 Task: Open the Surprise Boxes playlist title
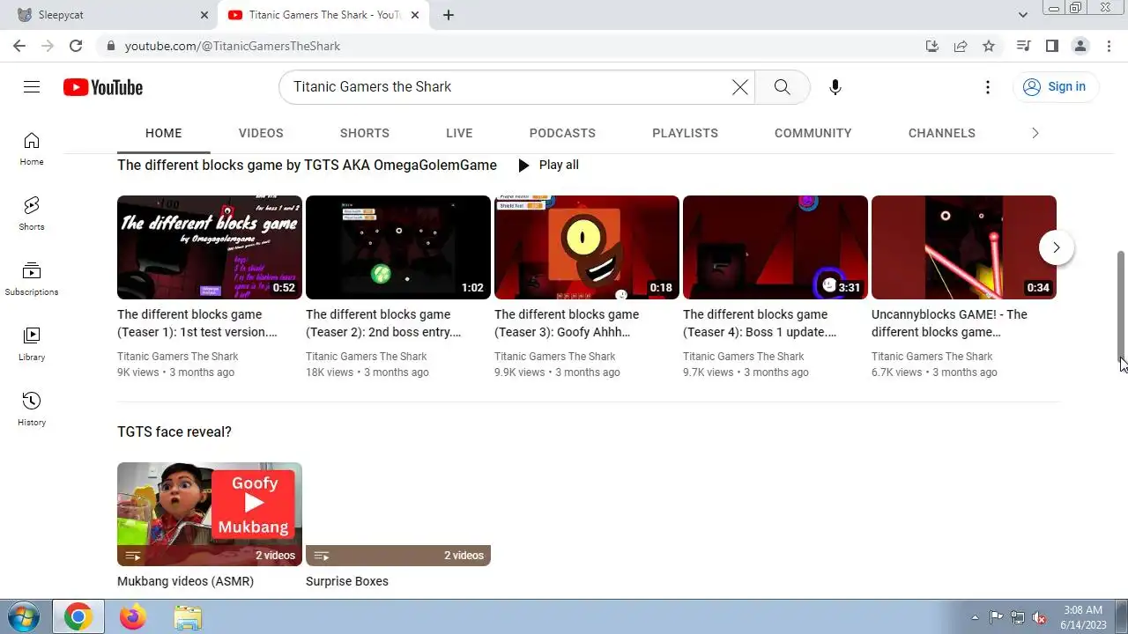click(x=347, y=581)
